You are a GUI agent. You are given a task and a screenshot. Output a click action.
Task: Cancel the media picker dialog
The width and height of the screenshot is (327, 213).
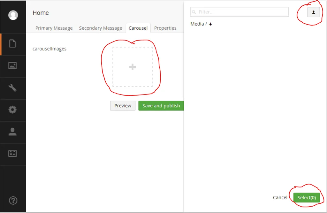tap(280, 198)
